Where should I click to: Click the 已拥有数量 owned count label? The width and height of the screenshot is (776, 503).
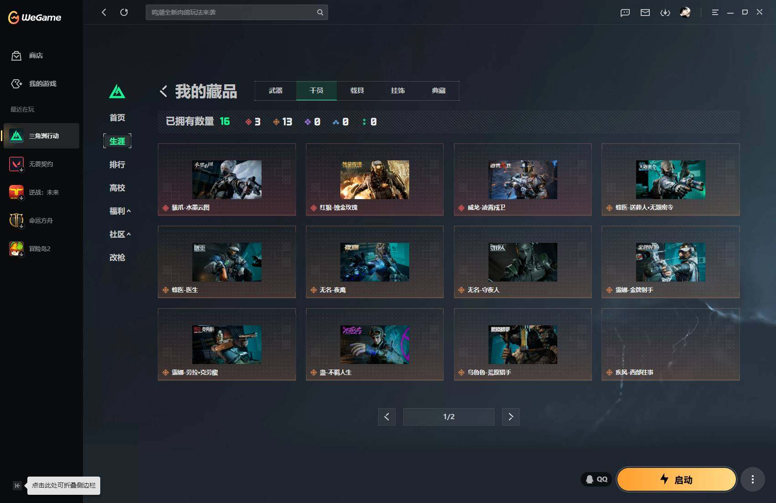tap(190, 122)
